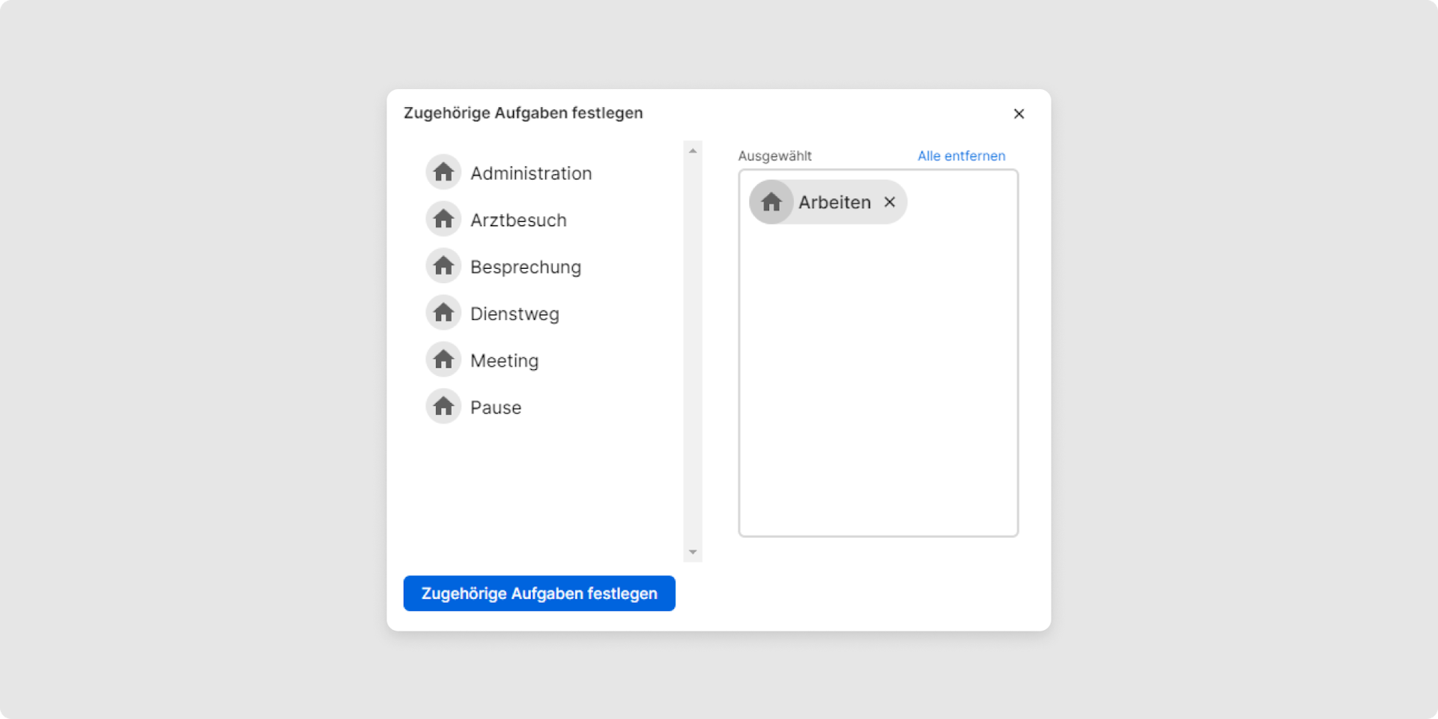
Task: Click the house icon beside Pause
Action: pos(443,407)
